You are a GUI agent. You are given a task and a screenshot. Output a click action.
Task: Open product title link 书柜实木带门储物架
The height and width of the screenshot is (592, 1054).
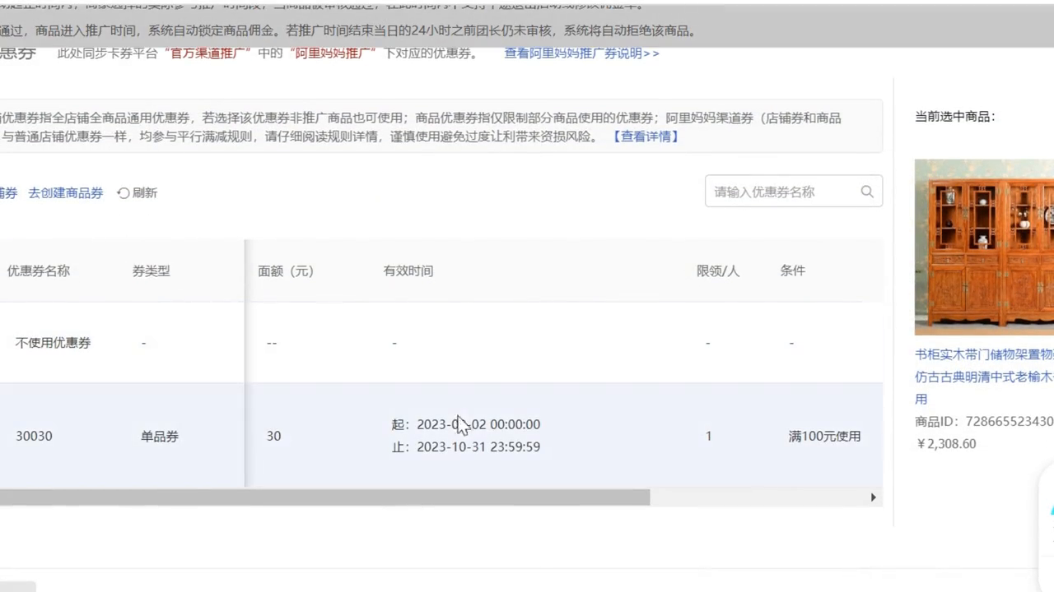click(984, 377)
